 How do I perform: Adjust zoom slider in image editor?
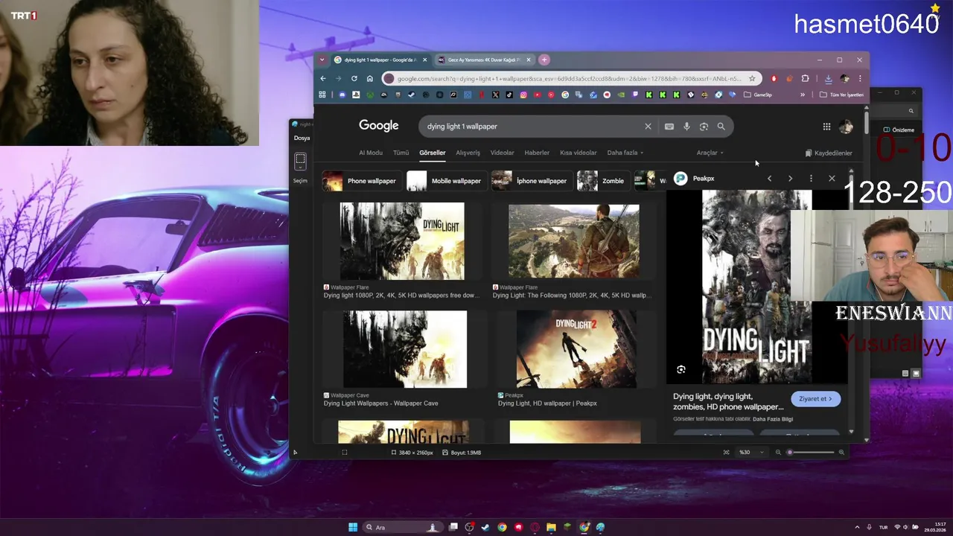tap(811, 453)
